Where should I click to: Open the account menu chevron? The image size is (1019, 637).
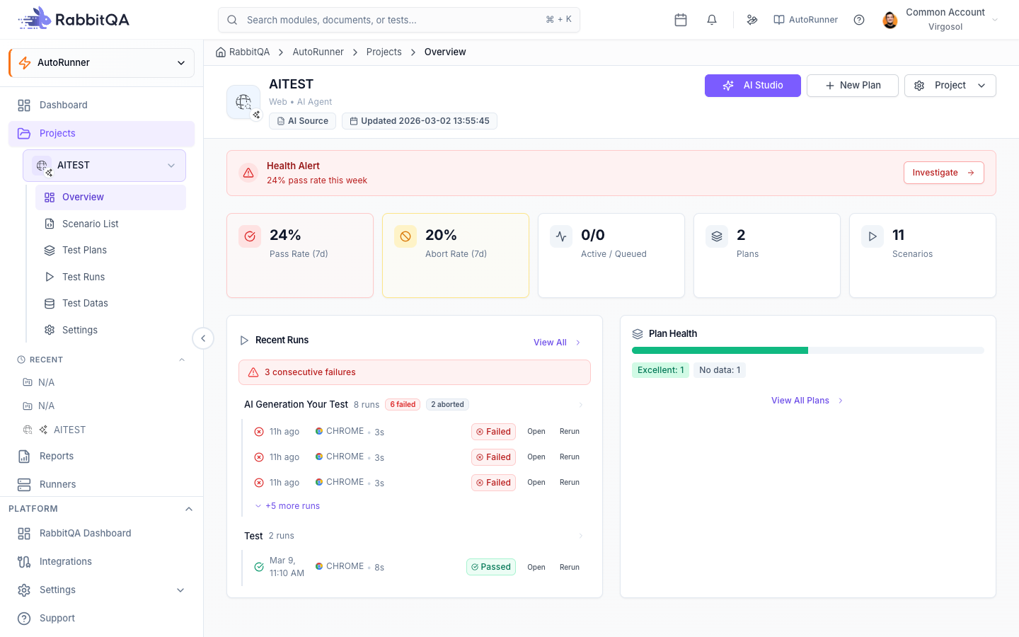[995, 20]
